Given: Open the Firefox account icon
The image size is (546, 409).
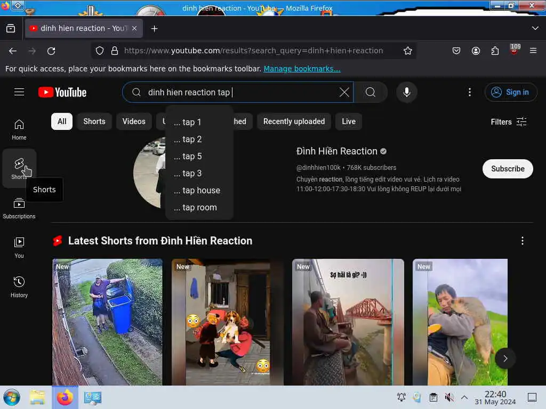Looking at the screenshot, I should [x=476, y=51].
